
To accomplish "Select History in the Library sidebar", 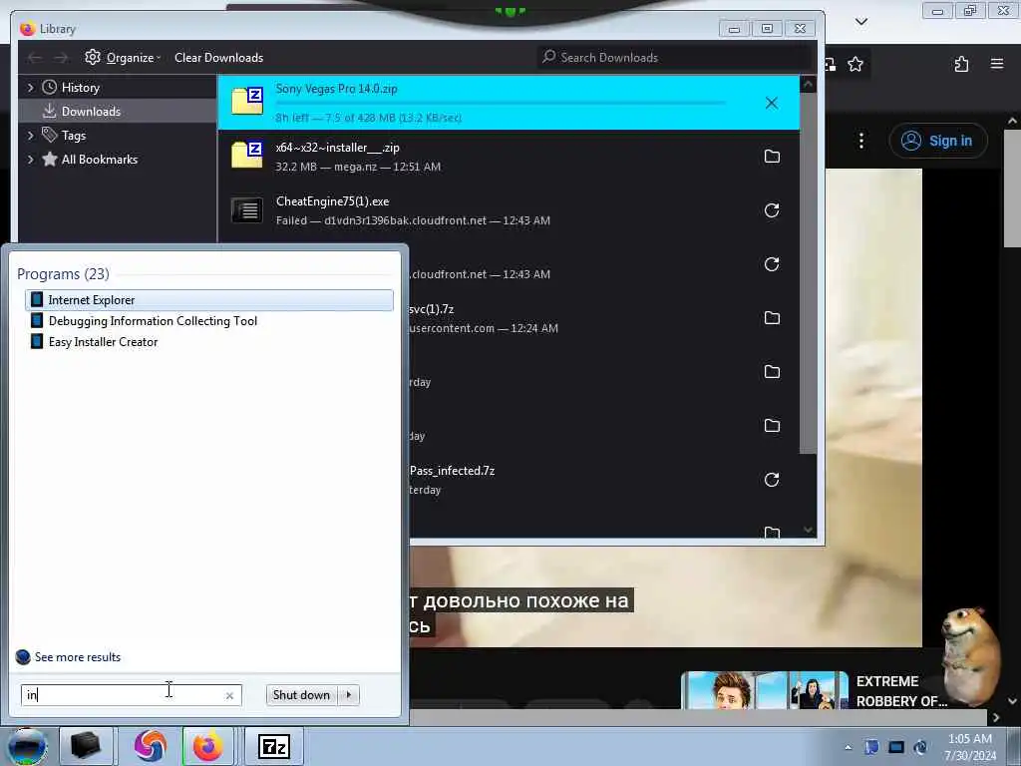I will coord(80,88).
